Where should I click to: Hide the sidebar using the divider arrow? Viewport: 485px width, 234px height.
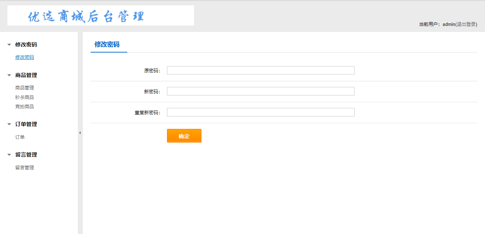[80, 133]
